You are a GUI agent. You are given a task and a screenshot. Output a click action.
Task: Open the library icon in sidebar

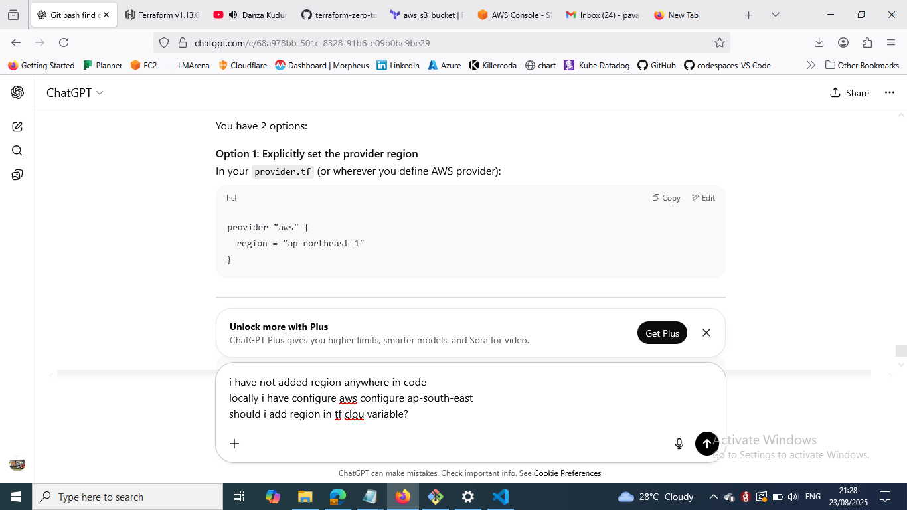coord(17,175)
